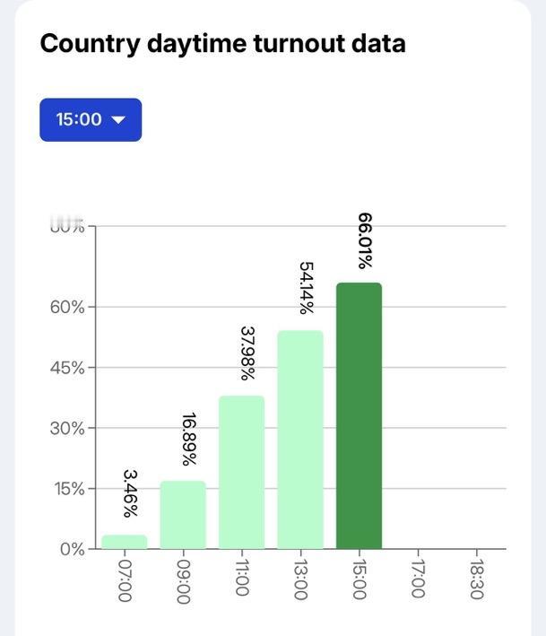Click the 16.89% data label
This screenshot has height=636, width=546.
pos(188,439)
